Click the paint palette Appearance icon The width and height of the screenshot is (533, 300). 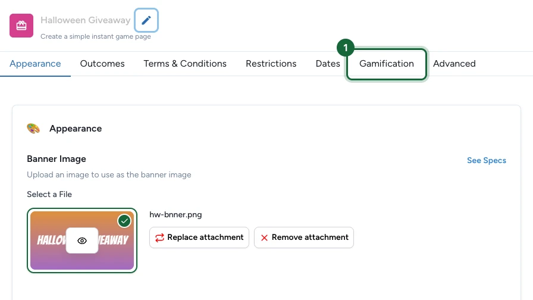click(33, 129)
